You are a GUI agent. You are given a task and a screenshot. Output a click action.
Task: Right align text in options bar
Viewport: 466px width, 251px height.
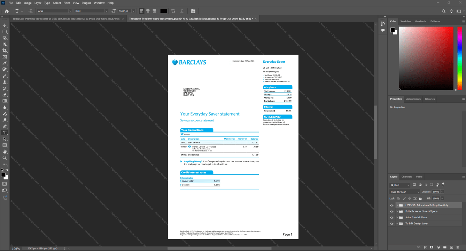click(x=154, y=11)
